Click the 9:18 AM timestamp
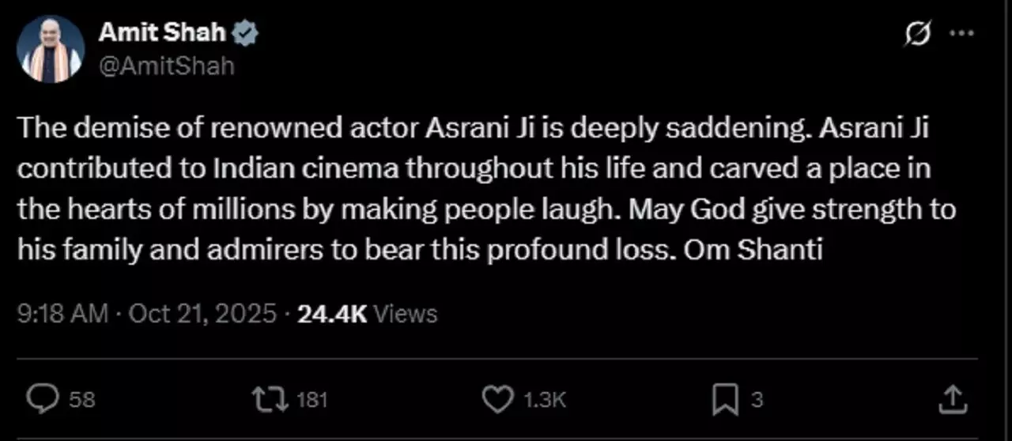 point(62,314)
